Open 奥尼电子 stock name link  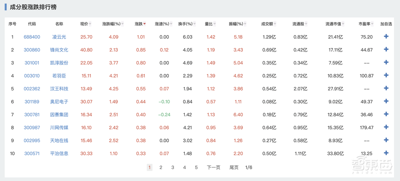[x=59, y=101]
